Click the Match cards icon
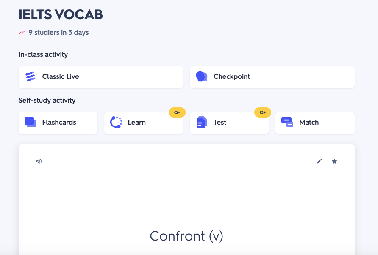This screenshot has height=255, width=378. tap(287, 122)
